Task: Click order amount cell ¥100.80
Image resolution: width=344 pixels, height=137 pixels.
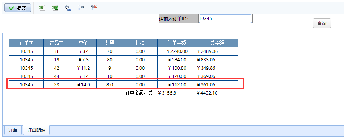Action: click(177, 68)
